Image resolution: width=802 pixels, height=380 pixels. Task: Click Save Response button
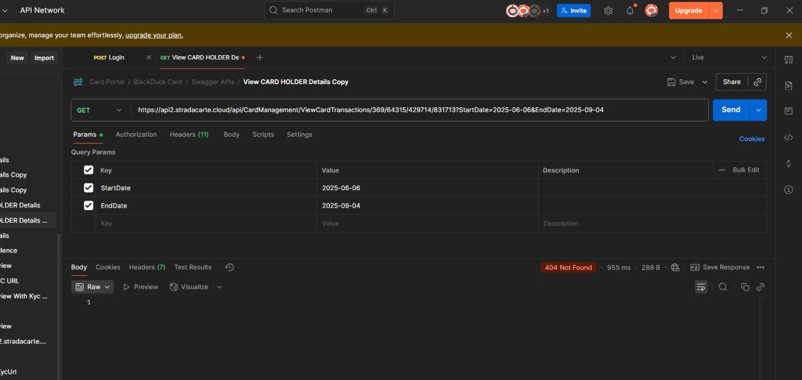[720, 267]
